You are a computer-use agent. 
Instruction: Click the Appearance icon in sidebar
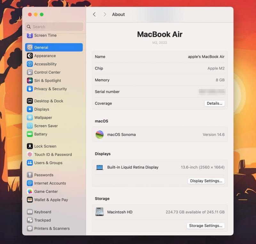(x=30, y=56)
